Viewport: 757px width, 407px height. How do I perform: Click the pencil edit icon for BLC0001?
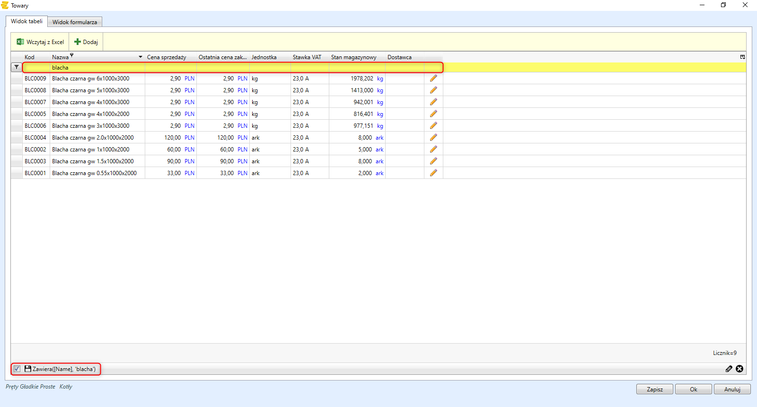[433, 173]
